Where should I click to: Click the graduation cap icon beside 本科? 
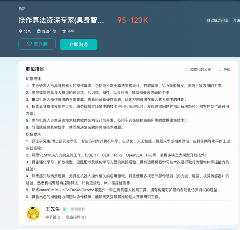[64, 31]
